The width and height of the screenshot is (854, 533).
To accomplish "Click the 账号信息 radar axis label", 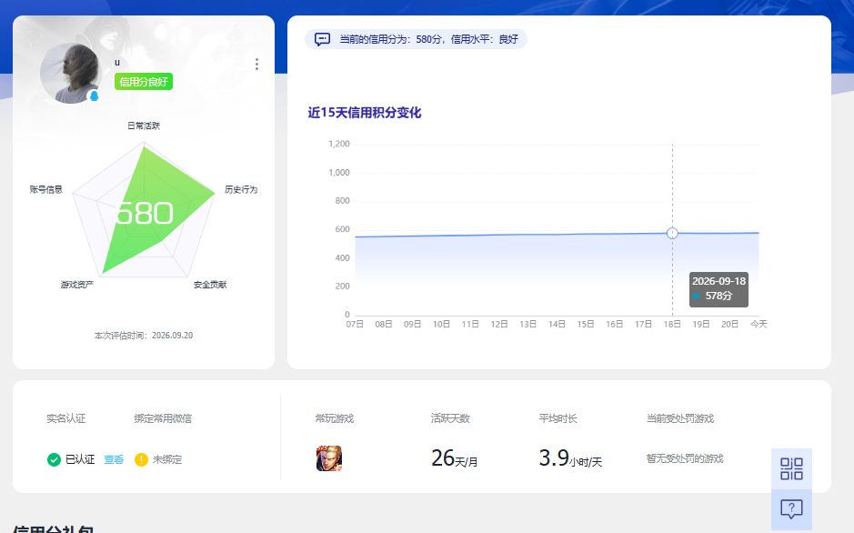I will 46,189.
